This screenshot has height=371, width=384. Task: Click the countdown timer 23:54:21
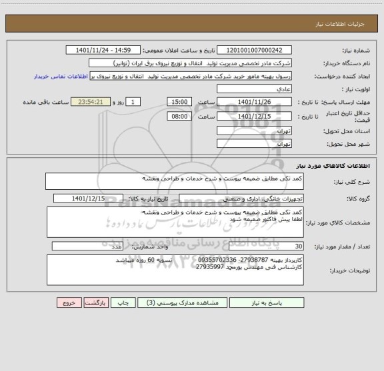(91, 102)
